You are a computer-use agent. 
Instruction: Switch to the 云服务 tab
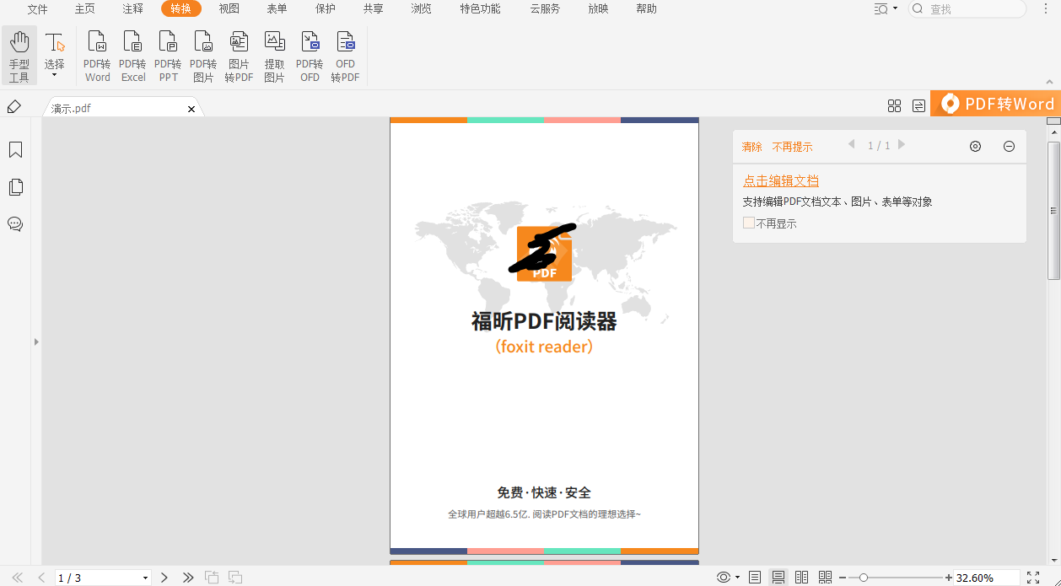[545, 9]
